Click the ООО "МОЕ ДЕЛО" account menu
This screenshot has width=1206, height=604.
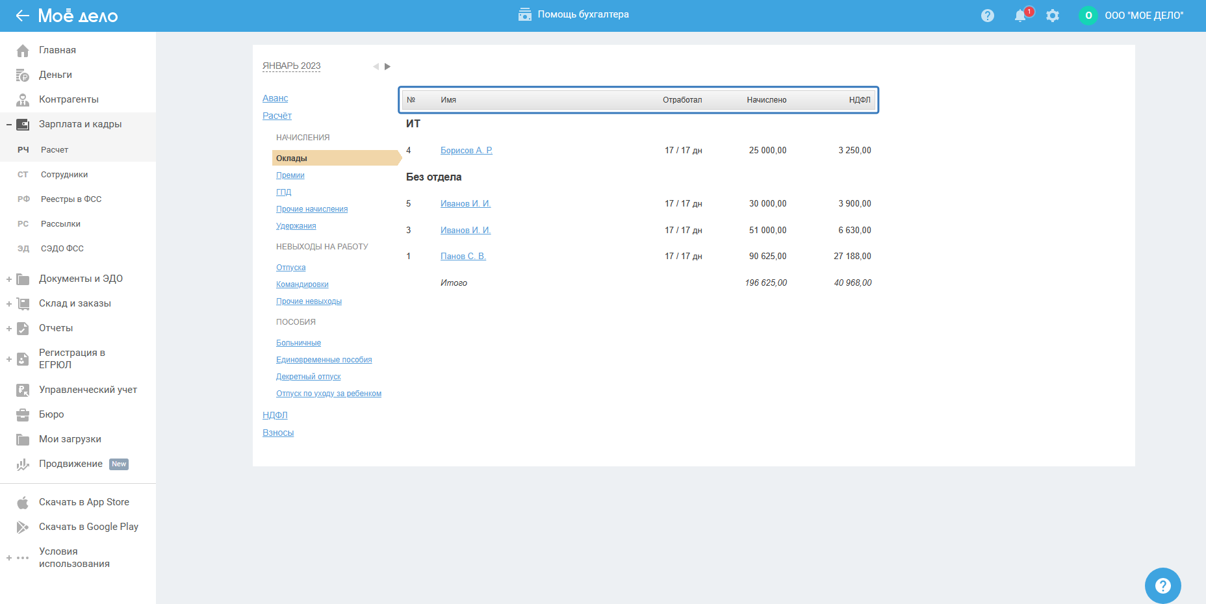pyautogui.click(x=1144, y=16)
